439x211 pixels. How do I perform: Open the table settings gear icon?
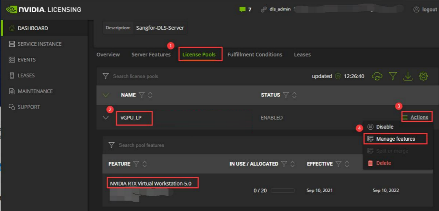click(x=423, y=76)
